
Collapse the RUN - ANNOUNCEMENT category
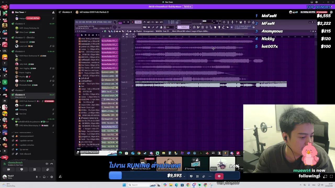point(23,132)
